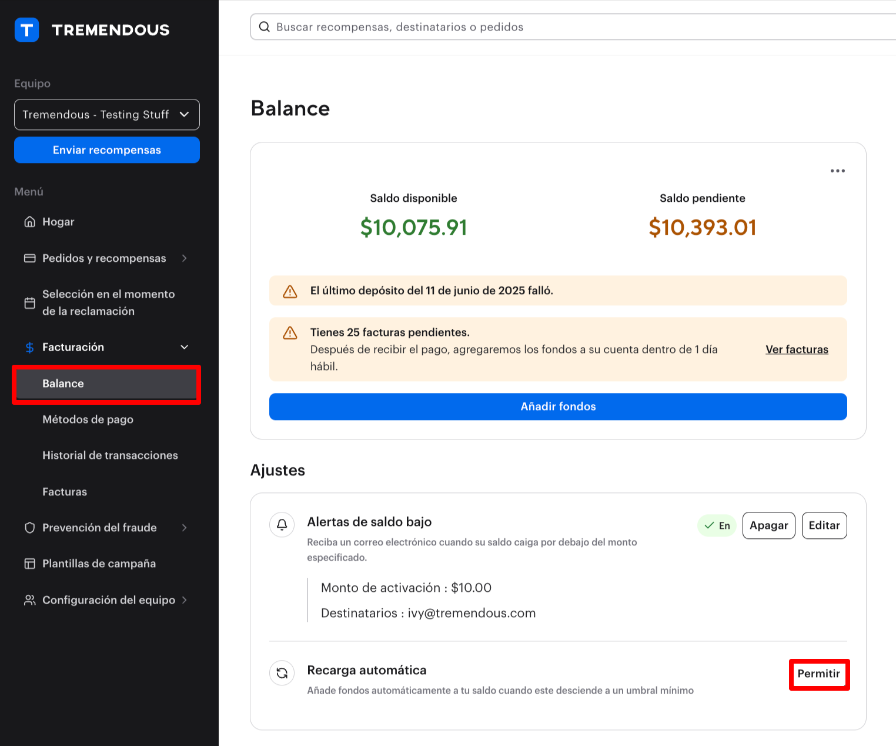Click the green En status badge

717,525
